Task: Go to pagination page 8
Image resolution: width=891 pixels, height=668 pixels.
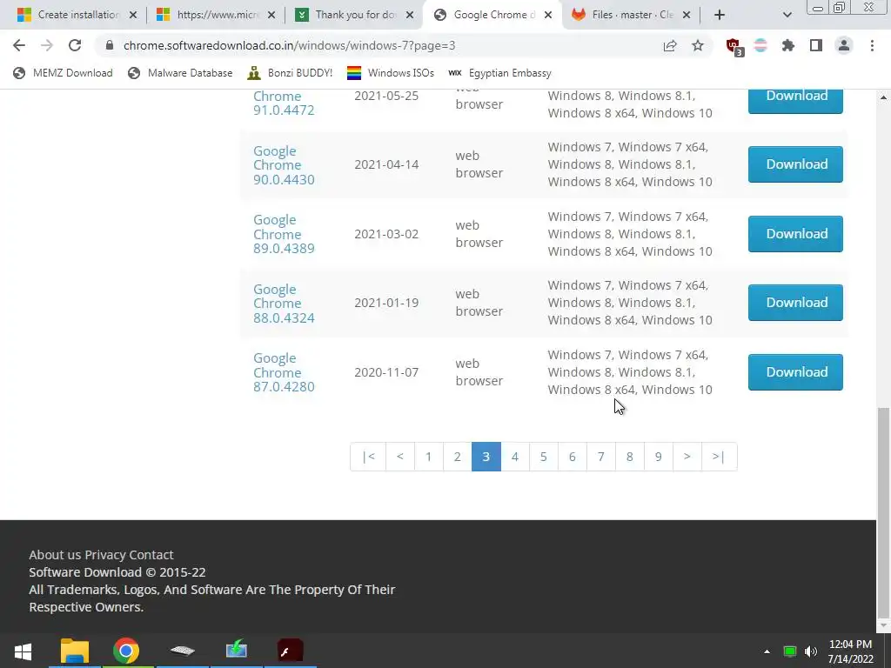Action: (630, 457)
